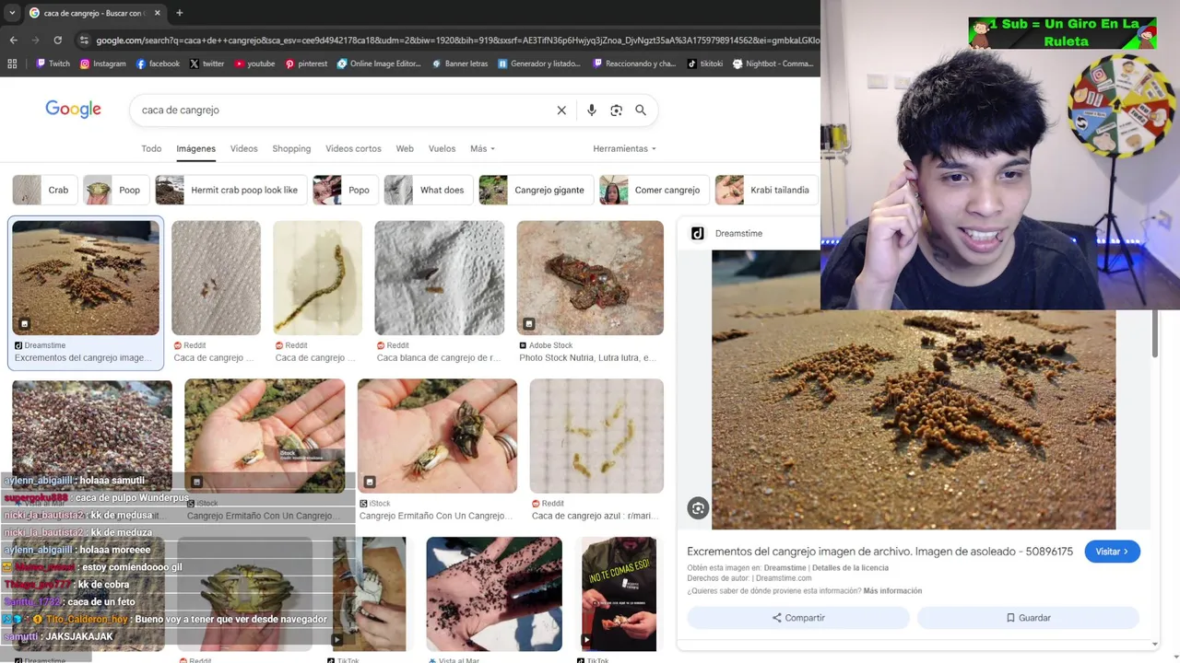Screen dimensions: 1180x663
Task: Select the Crab filter chip
Action: (43, 190)
